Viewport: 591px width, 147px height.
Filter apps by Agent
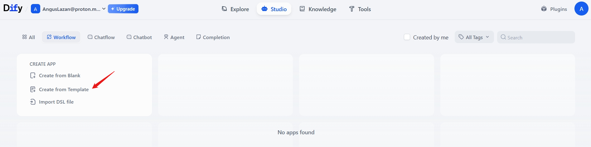pyautogui.click(x=174, y=37)
